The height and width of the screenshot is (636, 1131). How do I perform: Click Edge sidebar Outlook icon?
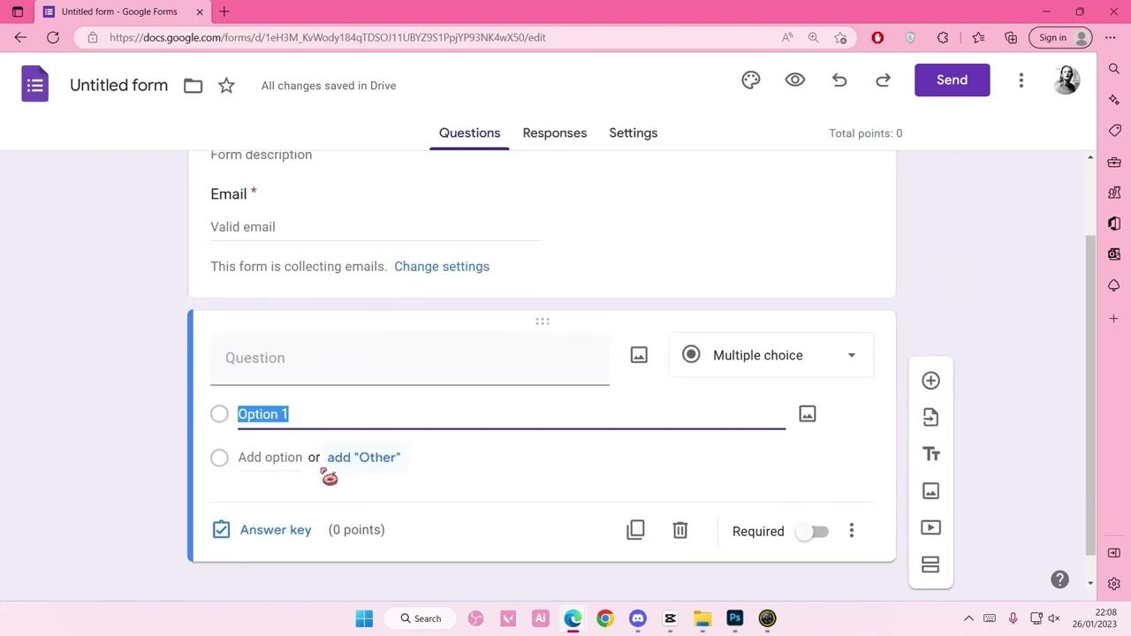(1113, 254)
